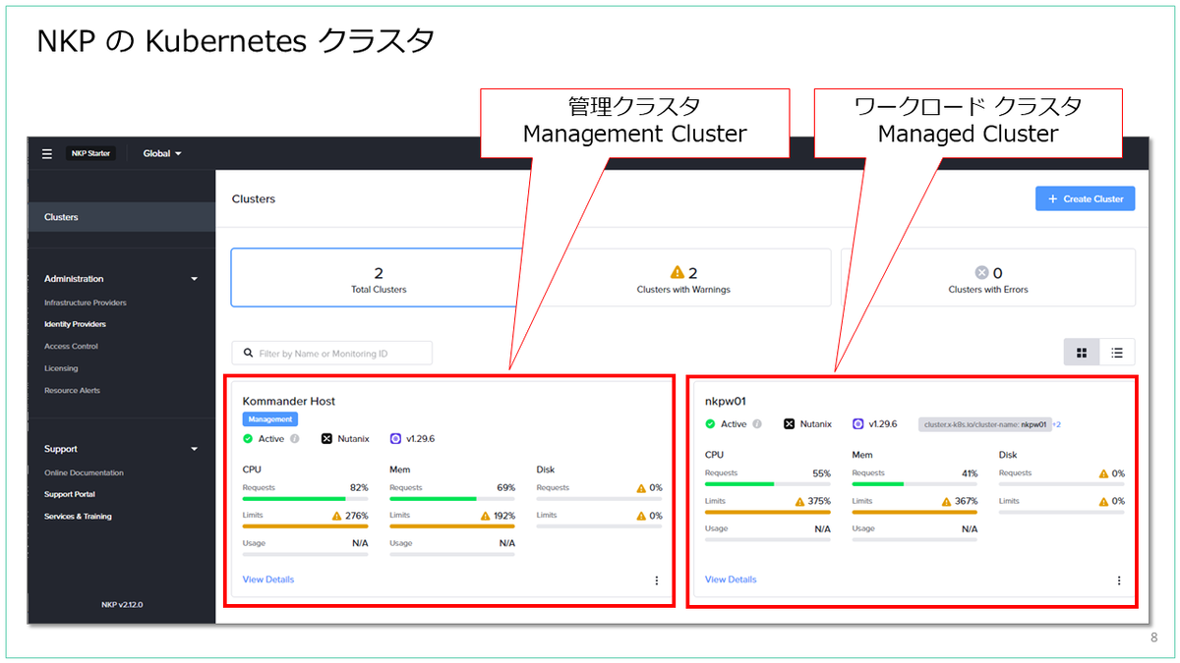
Task: Collapse the Administration section
Action: [194, 279]
